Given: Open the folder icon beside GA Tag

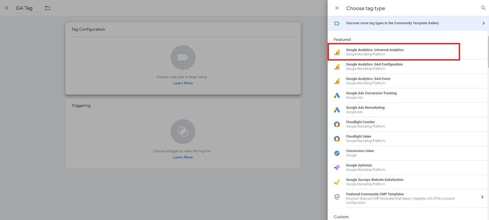Looking at the screenshot, I should [x=48, y=8].
